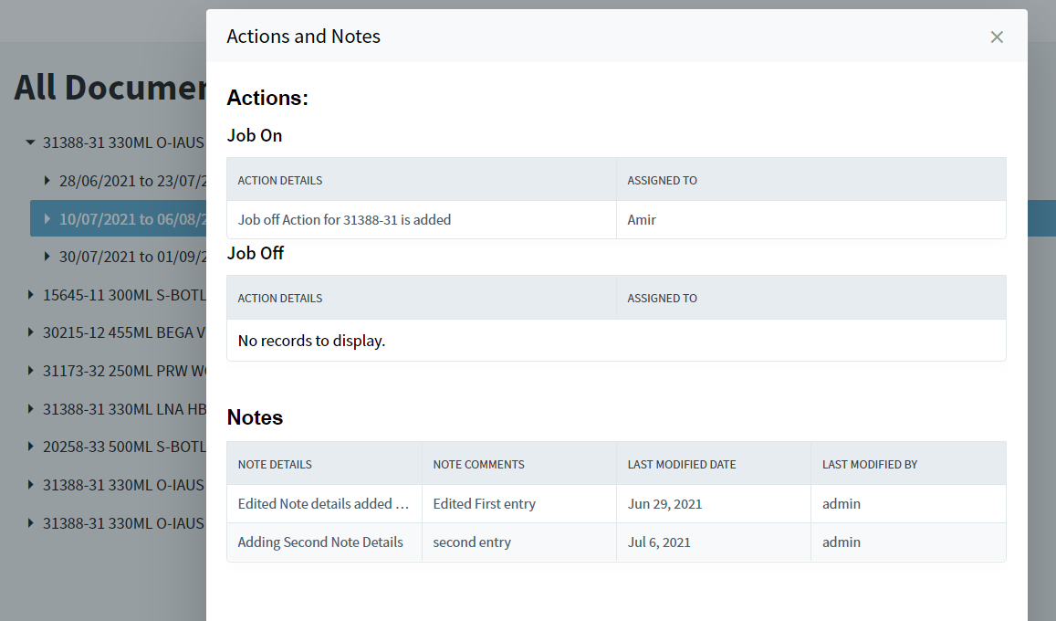This screenshot has width=1056, height=621.
Task: Click the Last Modified Date column header
Action: point(681,464)
